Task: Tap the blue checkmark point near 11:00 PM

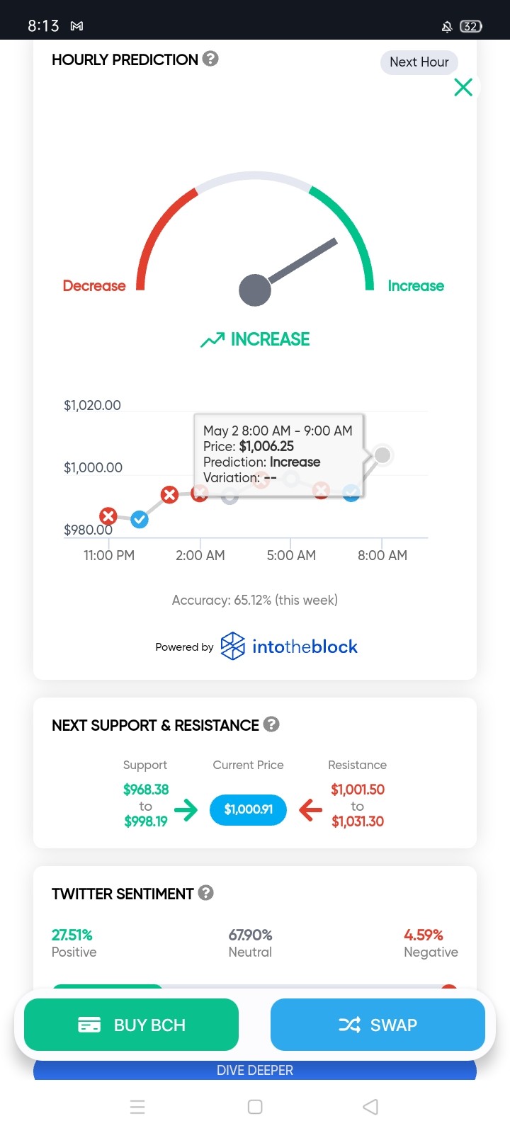Action: (x=140, y=520)
